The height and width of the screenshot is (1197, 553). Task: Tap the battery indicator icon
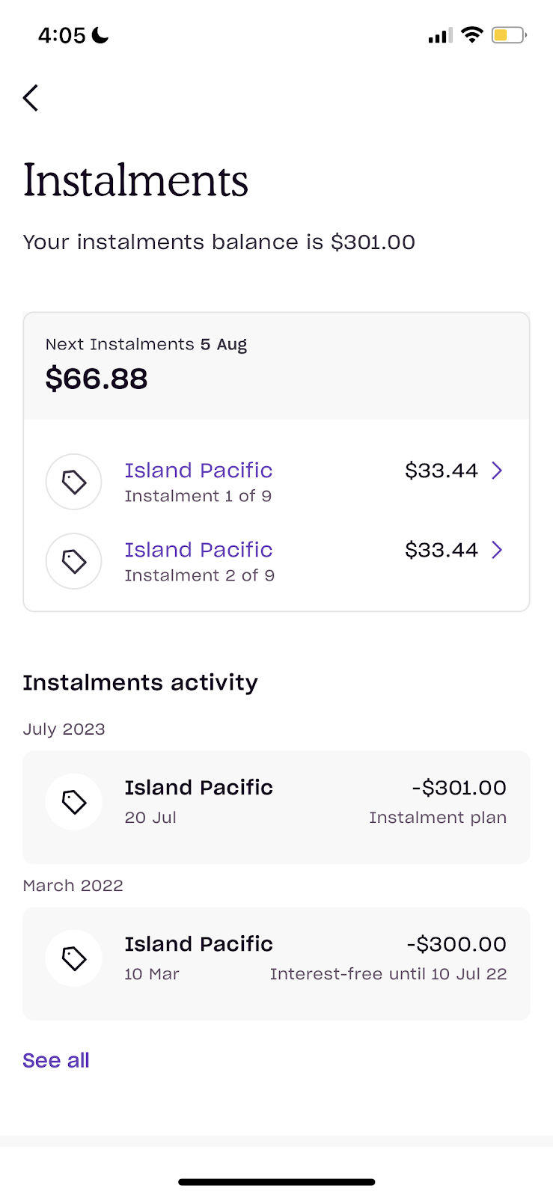(509, 34)
